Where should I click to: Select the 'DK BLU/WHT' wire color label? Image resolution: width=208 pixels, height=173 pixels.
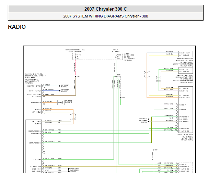click(x=50, y=90)
